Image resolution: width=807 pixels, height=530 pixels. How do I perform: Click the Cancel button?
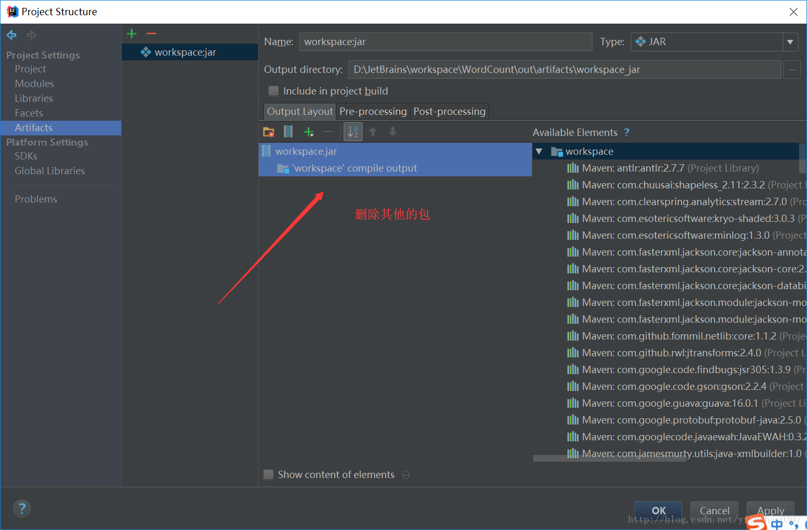pyautogui.click(x=714, y=511)
